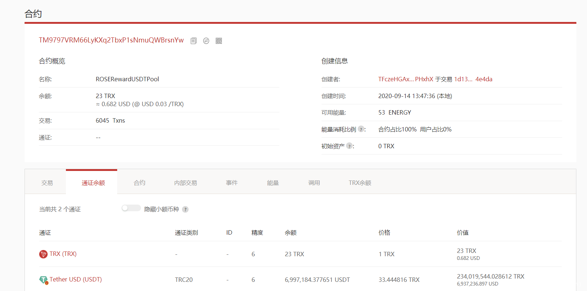Switch to the TRX余额 tab

coord(360,183)
